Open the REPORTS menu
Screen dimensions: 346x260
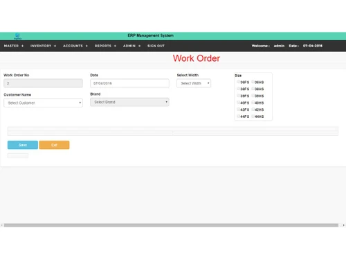click(x=103, y=46)
